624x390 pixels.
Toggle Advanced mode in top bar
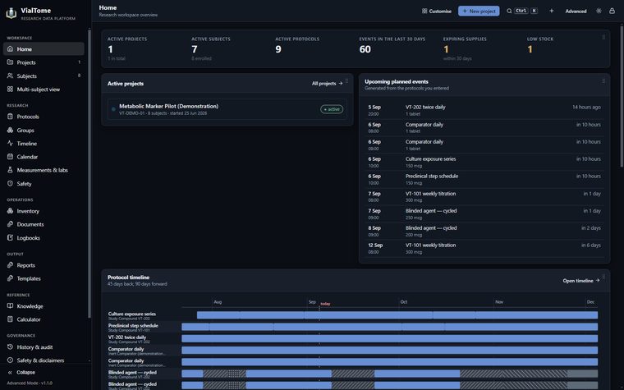click(576, 11)
